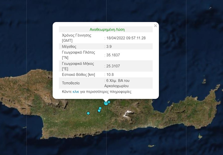Image resolution: width=223 pixels, height=155 pixels.
Task: Click the small islet south of Crete's coast
Action: click(x=151, y=146)
